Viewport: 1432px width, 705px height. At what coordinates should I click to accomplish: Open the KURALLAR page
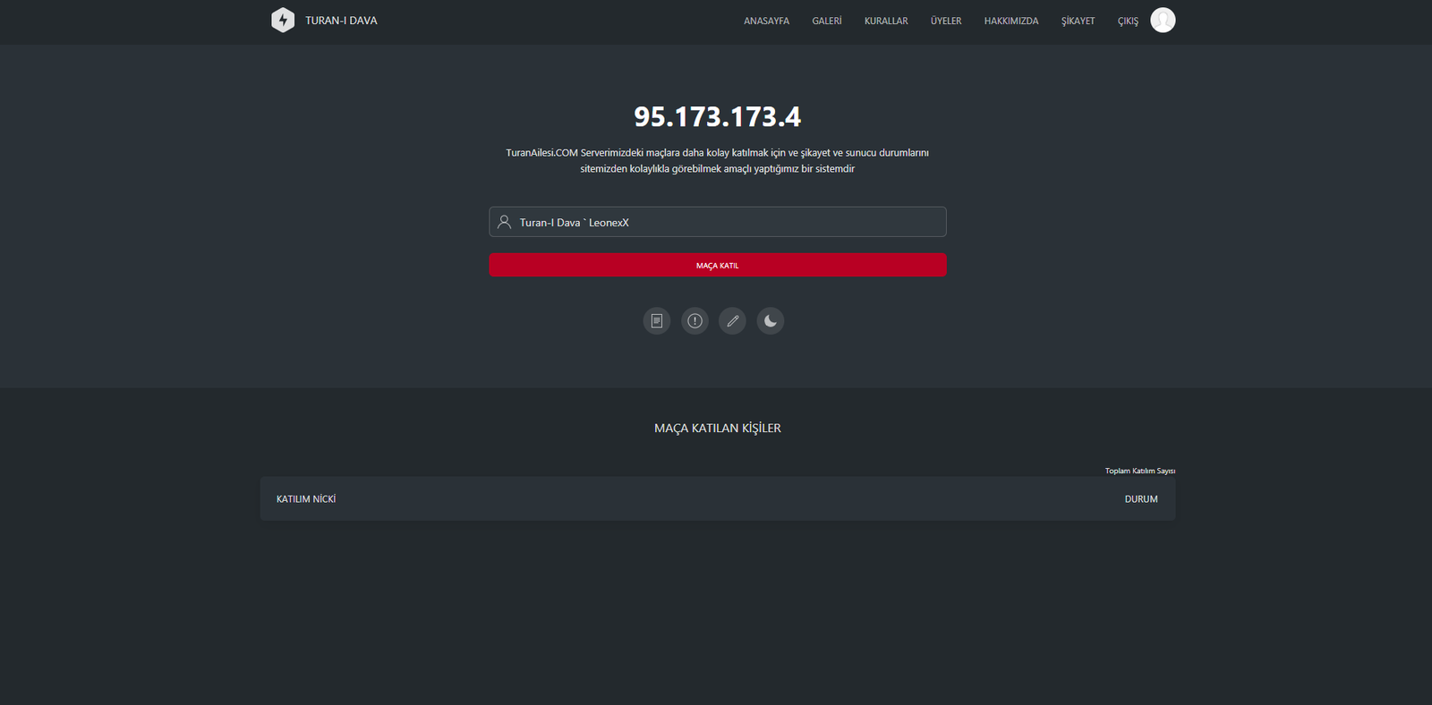[885, 21]
